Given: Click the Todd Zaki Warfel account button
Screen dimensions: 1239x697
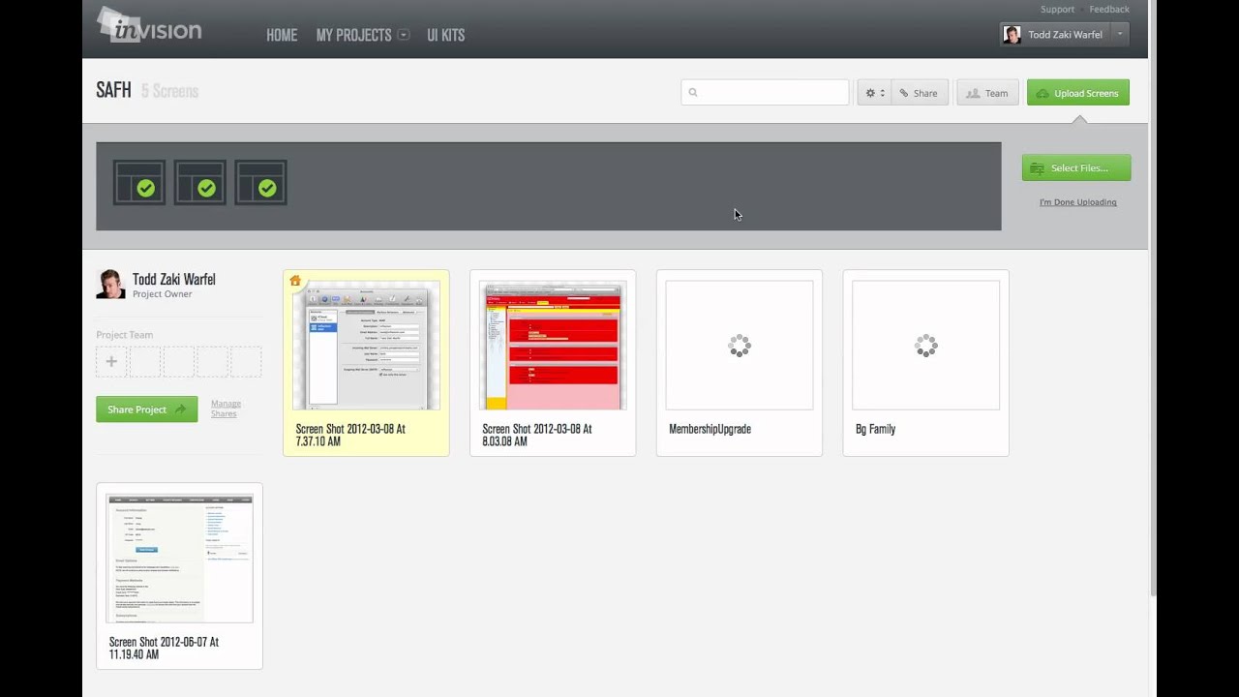Looking at the screenshot, I should [x=1065, y=35].
